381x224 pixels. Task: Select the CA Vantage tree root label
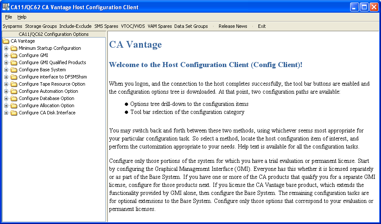pos(23,41)
